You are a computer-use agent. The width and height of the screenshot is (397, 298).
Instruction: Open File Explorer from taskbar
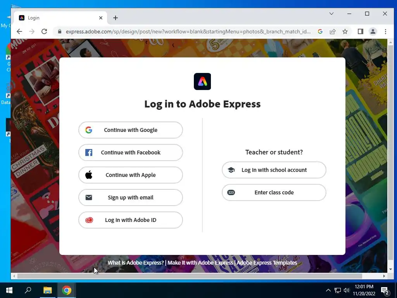[47, 290]
